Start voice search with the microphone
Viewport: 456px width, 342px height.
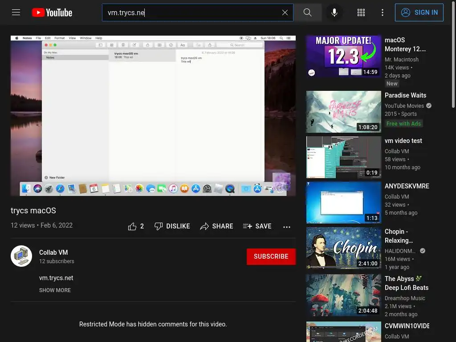point(334,12)
